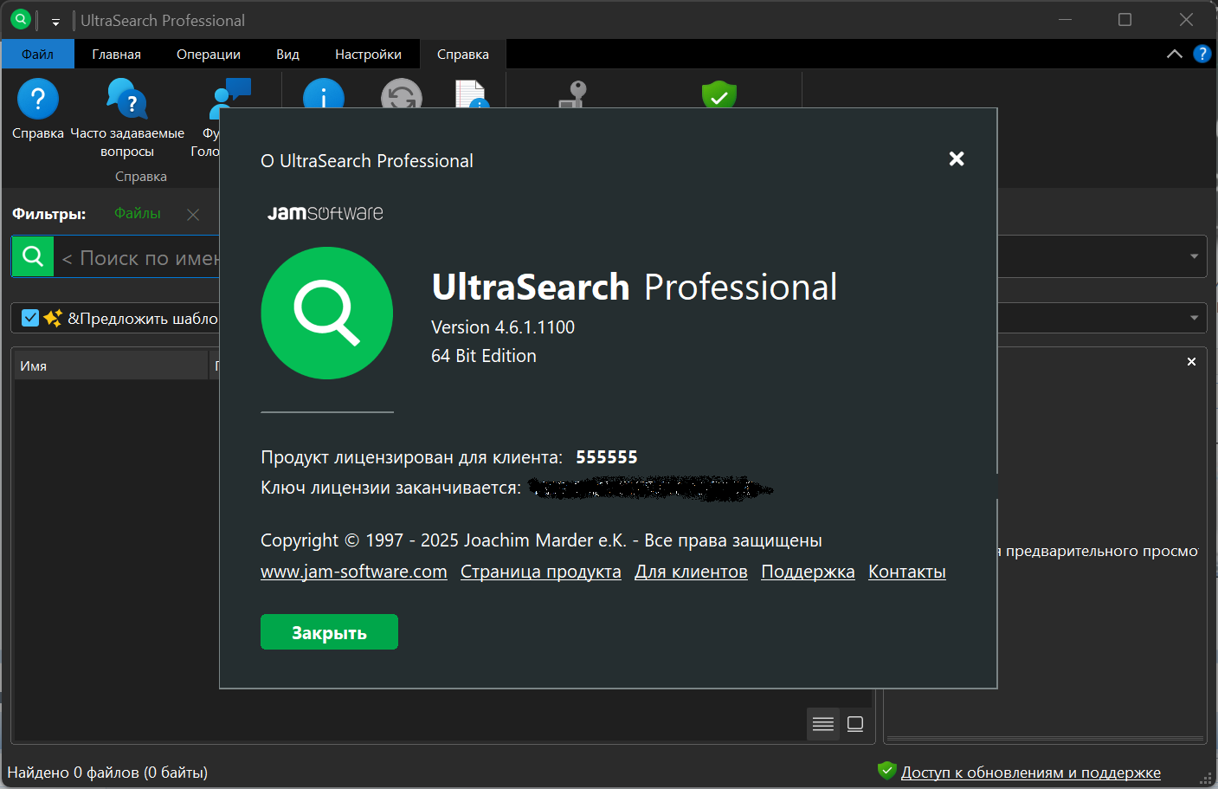This screenshot has width=1218, height=789.
Task: Collapse the ribbon with chevron arrow
Action: point(1174,54)
